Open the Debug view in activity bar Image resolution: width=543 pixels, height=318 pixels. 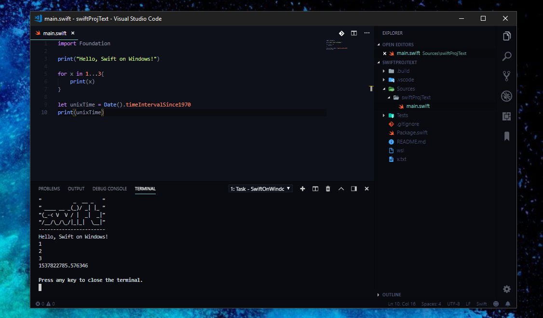click(x=507, y=96)
